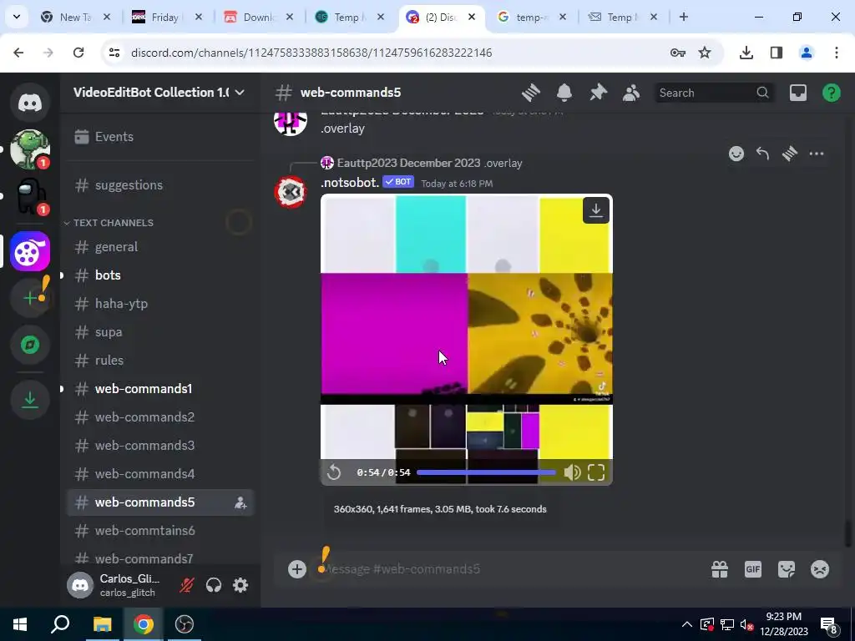
Task: Open Chrome side panel icon
Action: [x=777, y=53]
